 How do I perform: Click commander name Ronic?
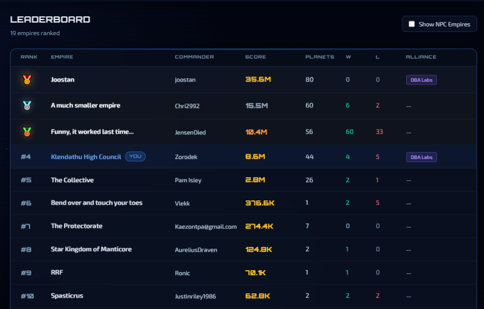[x=183, y=273]
